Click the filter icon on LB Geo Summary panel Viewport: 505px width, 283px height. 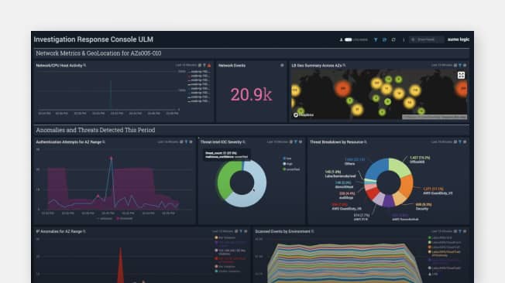tap(460, 65)
